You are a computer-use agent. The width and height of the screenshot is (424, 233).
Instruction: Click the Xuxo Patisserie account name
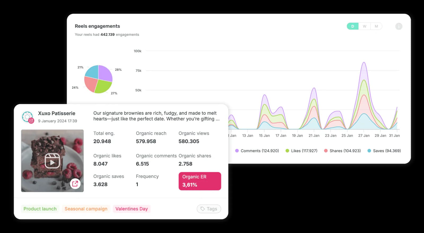(x=57, y=113)
